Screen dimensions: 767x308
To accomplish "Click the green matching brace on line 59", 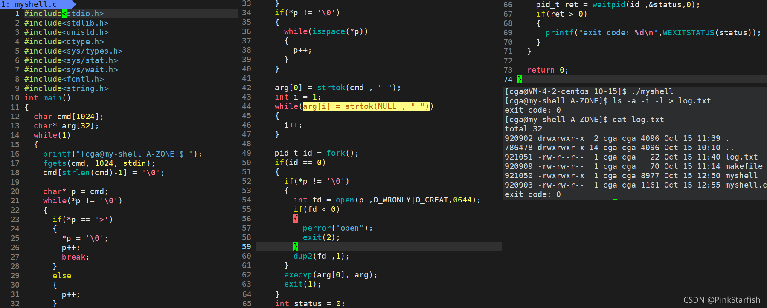I will pyautogui.click(x=296, y=247).
